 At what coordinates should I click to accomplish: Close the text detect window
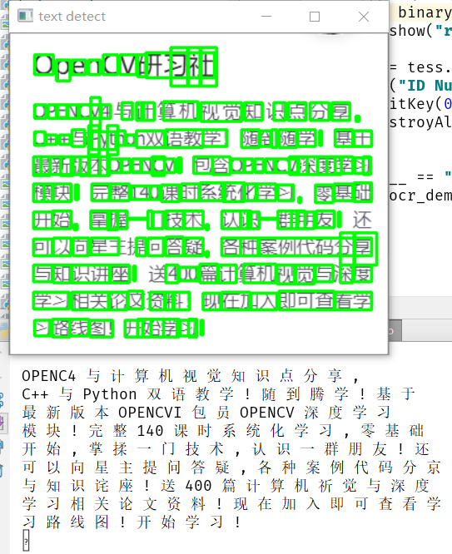(364, 17)
